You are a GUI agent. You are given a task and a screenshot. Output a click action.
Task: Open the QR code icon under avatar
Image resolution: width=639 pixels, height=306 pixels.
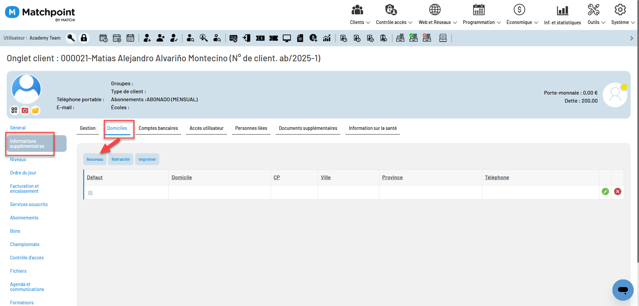coord(14,110)
